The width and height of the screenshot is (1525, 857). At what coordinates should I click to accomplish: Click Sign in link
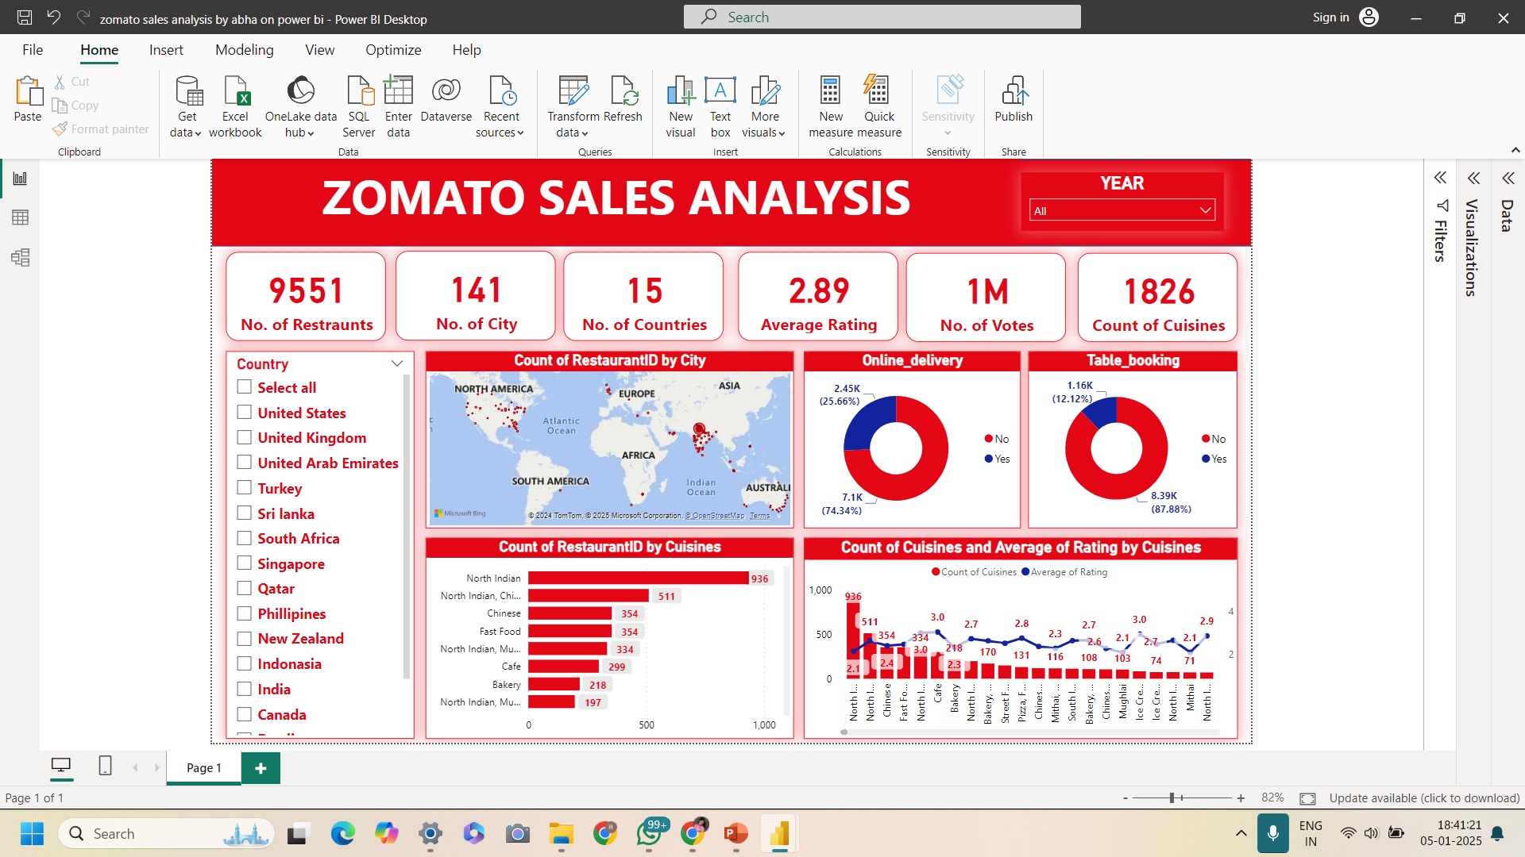[1330, 17]
